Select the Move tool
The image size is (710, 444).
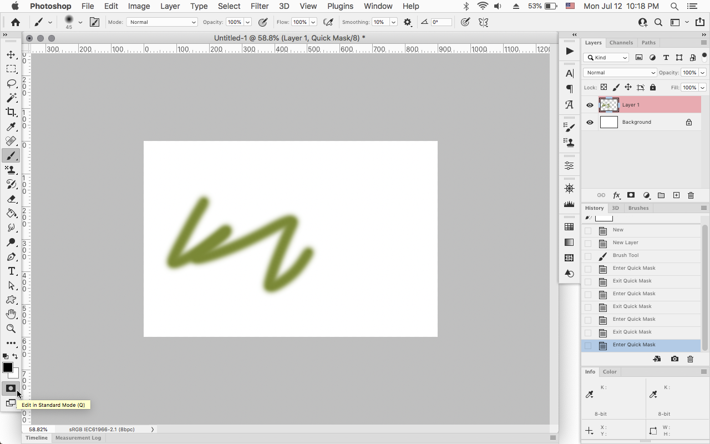[11, 54]
